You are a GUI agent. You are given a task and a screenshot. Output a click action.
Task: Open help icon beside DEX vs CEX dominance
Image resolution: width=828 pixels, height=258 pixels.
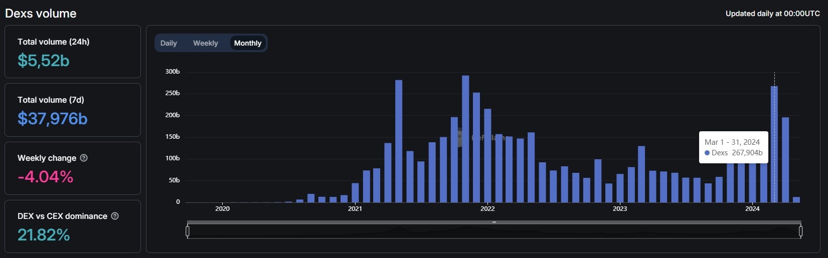tap(115, 216)
